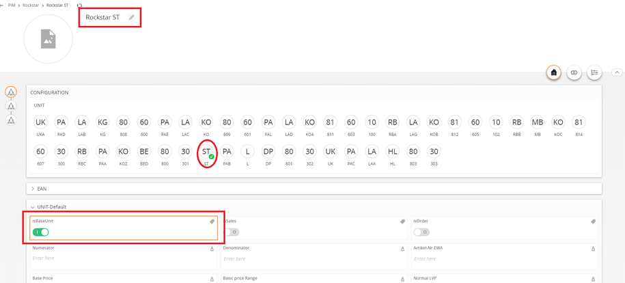Select the checked ST unit
The image size is (625, 283).
(206, 152)
